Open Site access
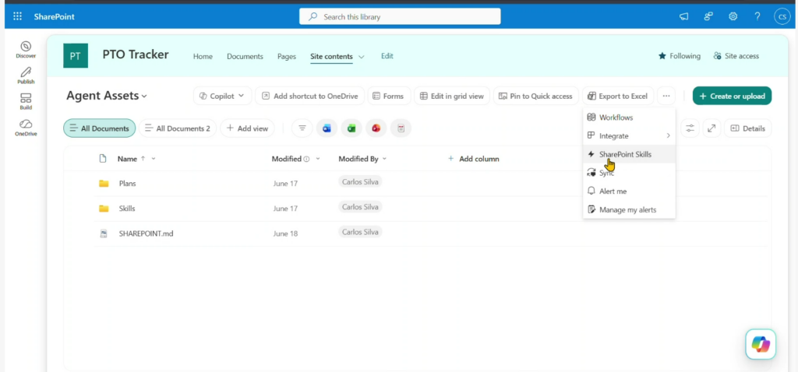This screenshot has width=798, height=372. (736, 56)
